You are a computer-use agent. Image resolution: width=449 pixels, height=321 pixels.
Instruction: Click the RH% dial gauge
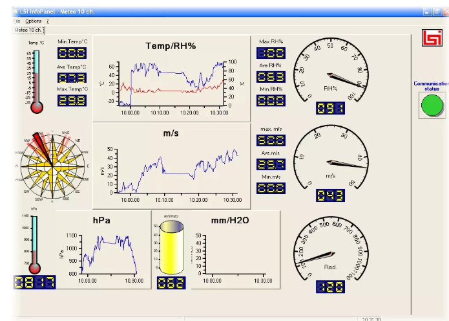pyautogui.click(x=331, y=71)
